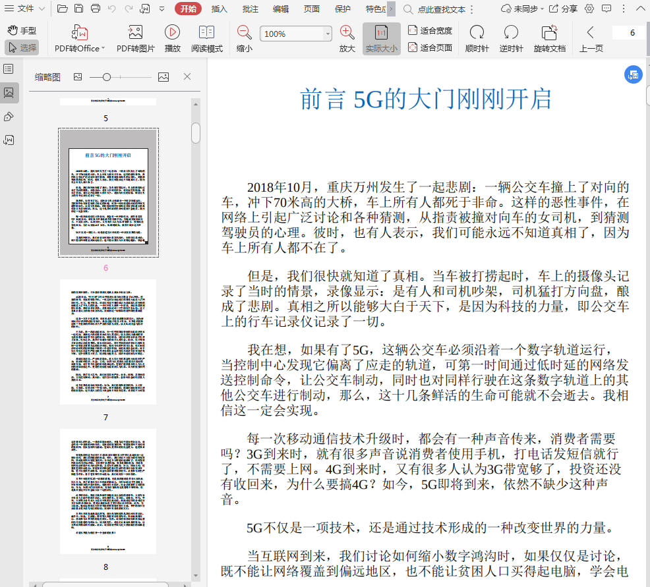Switch to the 页面 tab
The height and width of the screenshot is (587, 650).
click(311, 9)
